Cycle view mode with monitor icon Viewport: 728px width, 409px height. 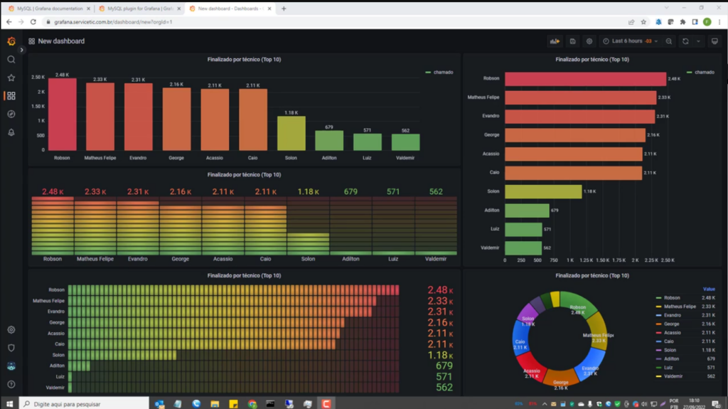coord(714,41)
